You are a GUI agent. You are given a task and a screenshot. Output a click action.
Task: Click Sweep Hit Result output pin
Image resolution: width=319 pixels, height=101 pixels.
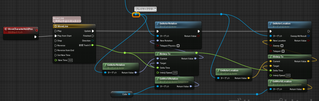308,36
